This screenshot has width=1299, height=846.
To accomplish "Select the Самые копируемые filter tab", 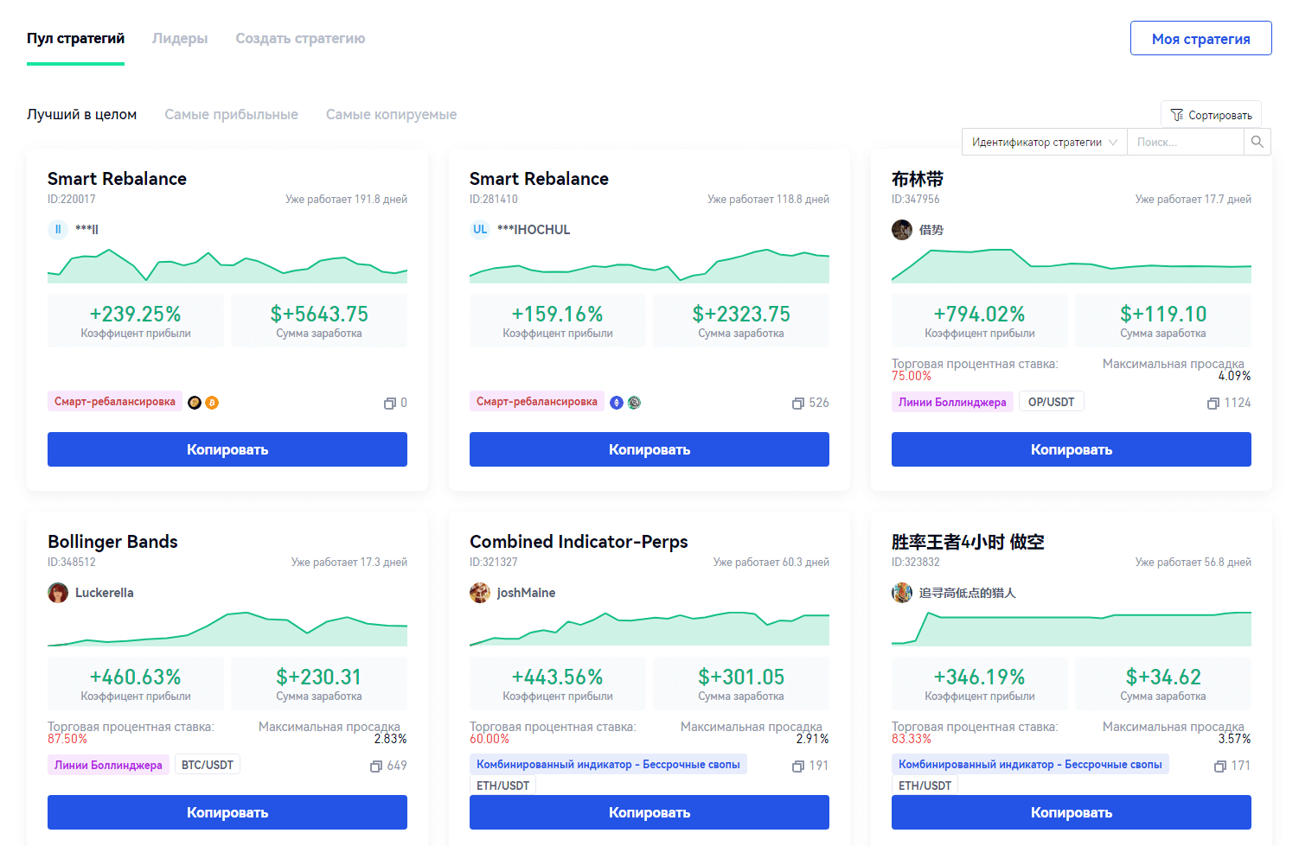I will pos(391,115).
